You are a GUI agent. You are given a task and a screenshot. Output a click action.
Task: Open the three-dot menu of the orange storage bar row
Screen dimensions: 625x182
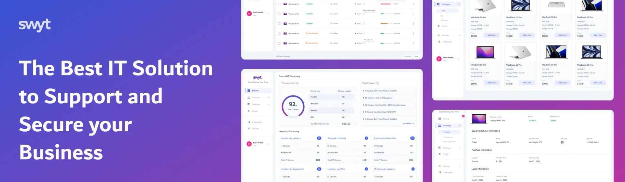414,24
